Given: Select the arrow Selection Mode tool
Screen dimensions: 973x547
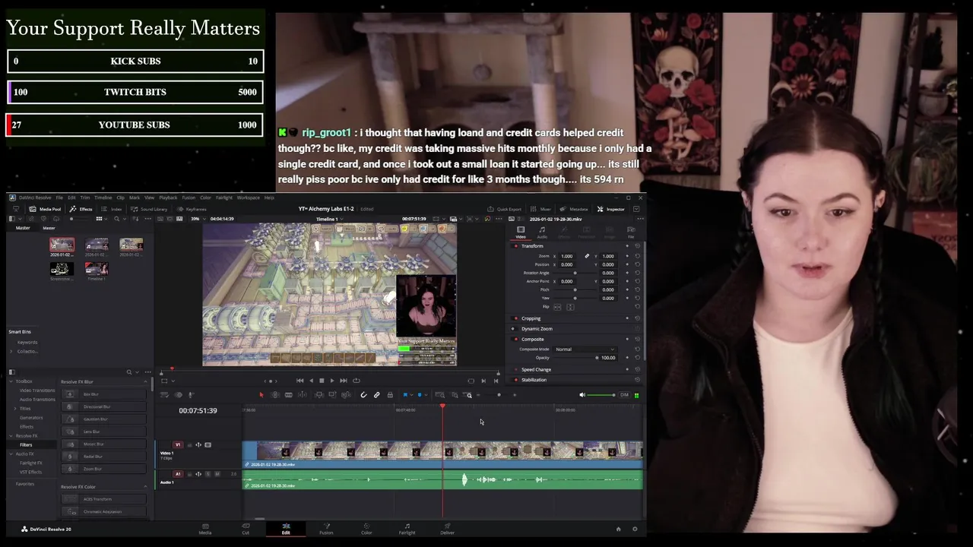Looking at the screenshot, I should [x=261, y=395].
